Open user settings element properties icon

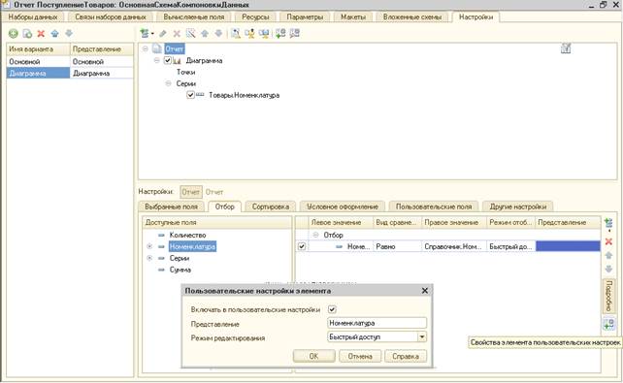608,324
